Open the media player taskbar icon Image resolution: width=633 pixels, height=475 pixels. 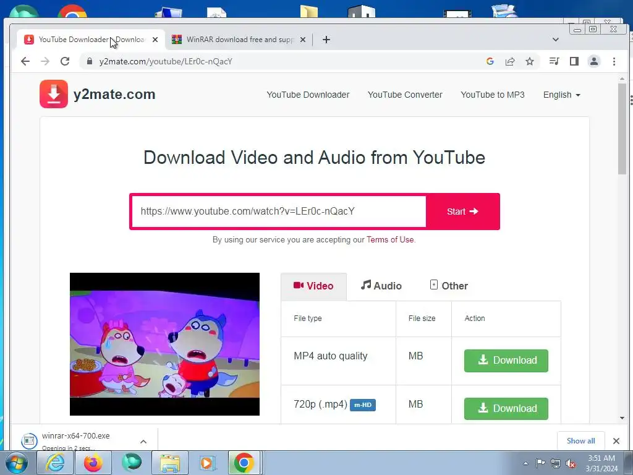click(x=208, y=463)
